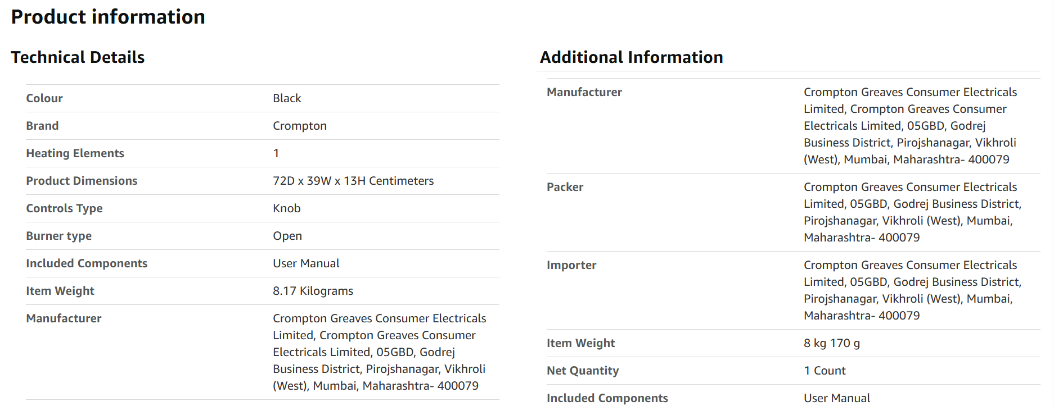Click the Product information heading
Screen dimensions: 1054x406
[x=108, y=17]
